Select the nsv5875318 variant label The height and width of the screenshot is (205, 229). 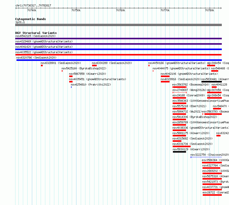click(x=216, y=176)
